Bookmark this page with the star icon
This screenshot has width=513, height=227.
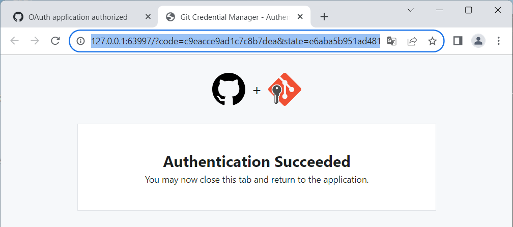433,41
